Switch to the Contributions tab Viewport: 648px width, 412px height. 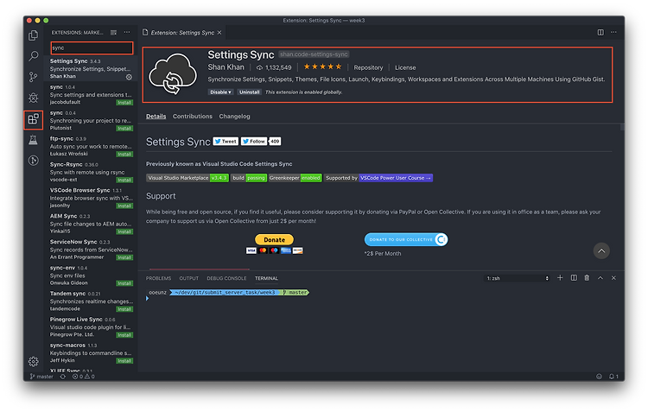[x=193, y=117]
